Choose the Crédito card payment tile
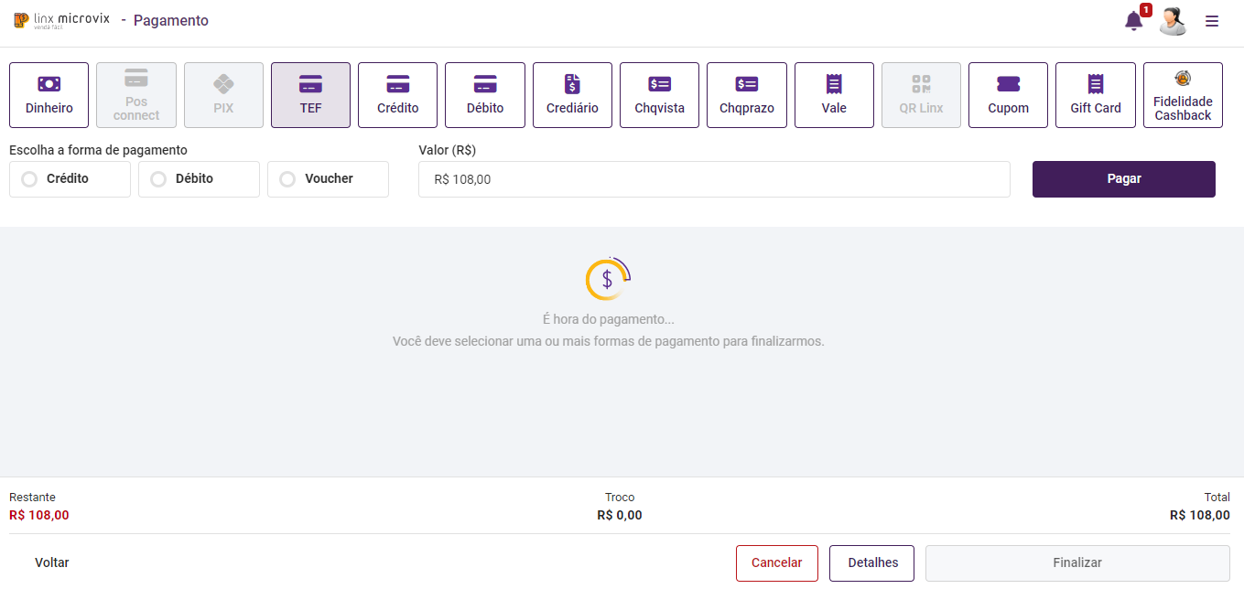1244x589 pixels. 397,95
